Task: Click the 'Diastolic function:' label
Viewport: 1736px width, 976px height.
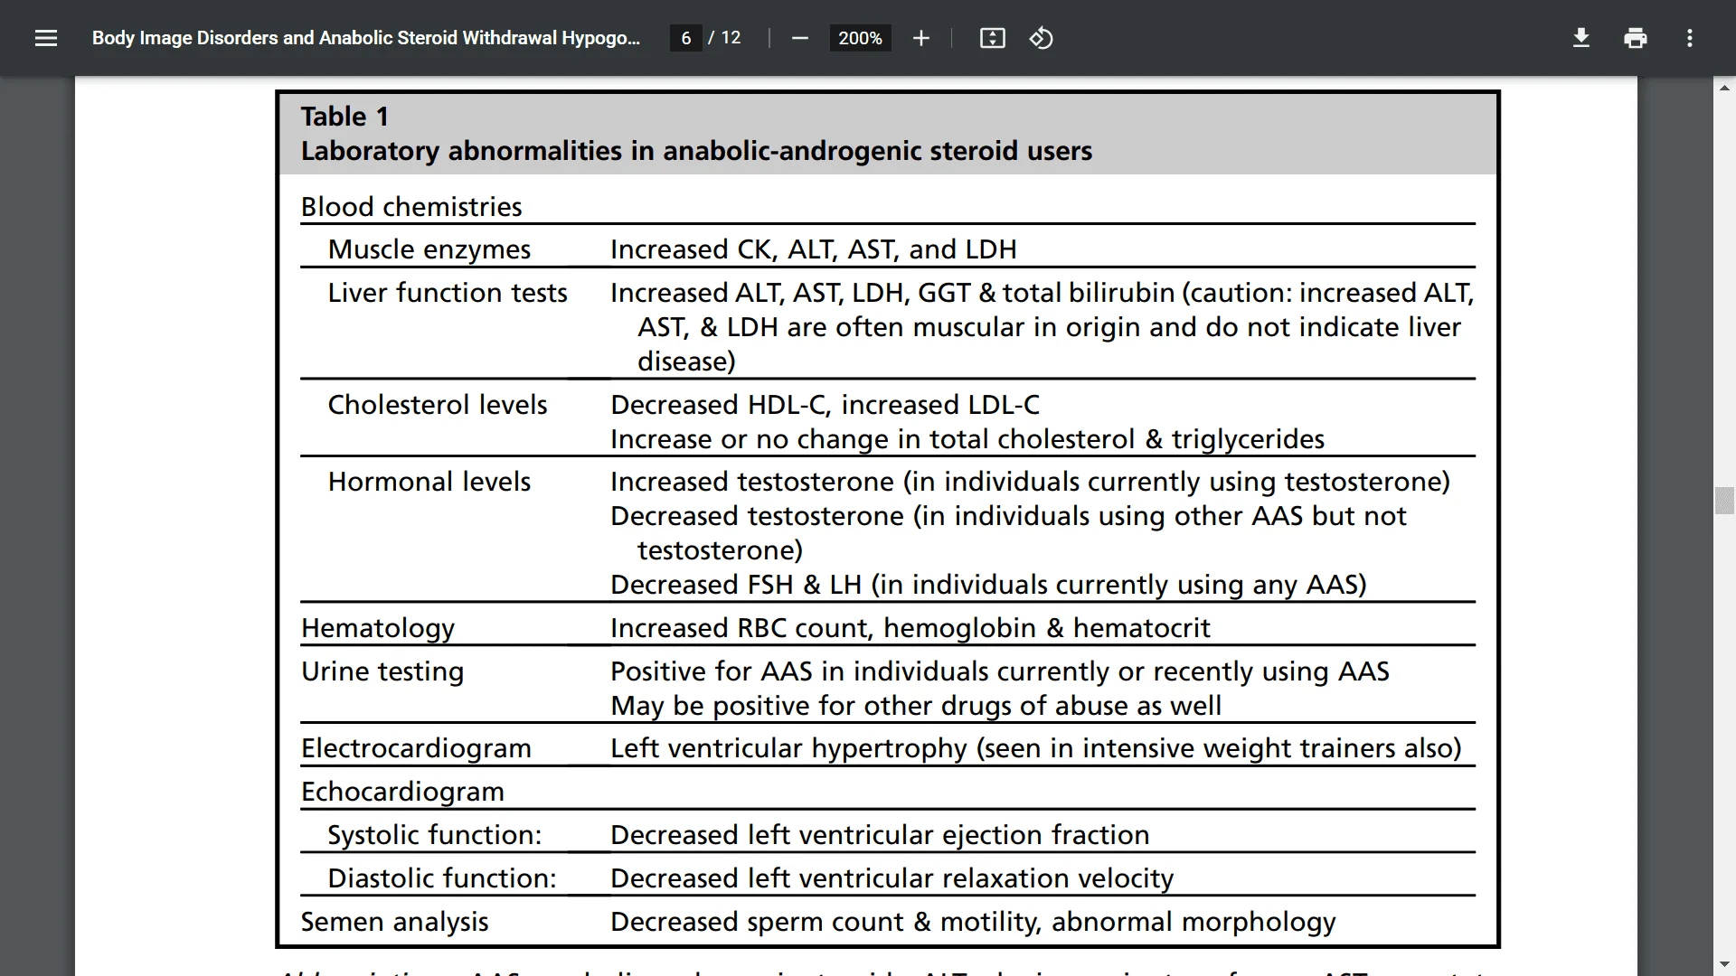Action: pos(442,878)
